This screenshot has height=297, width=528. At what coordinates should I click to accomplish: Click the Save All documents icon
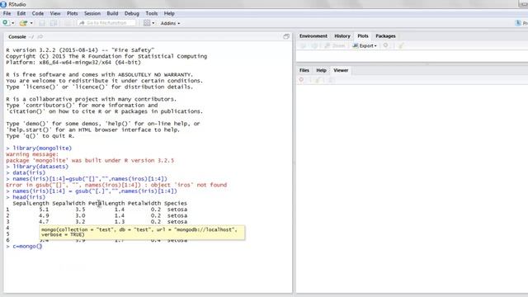53,23
